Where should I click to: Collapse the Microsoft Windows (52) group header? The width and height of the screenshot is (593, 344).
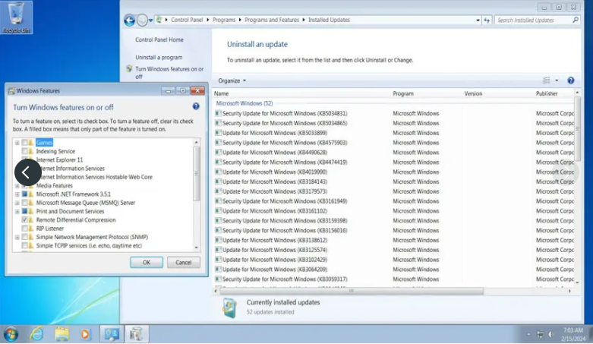click(244, 103)
